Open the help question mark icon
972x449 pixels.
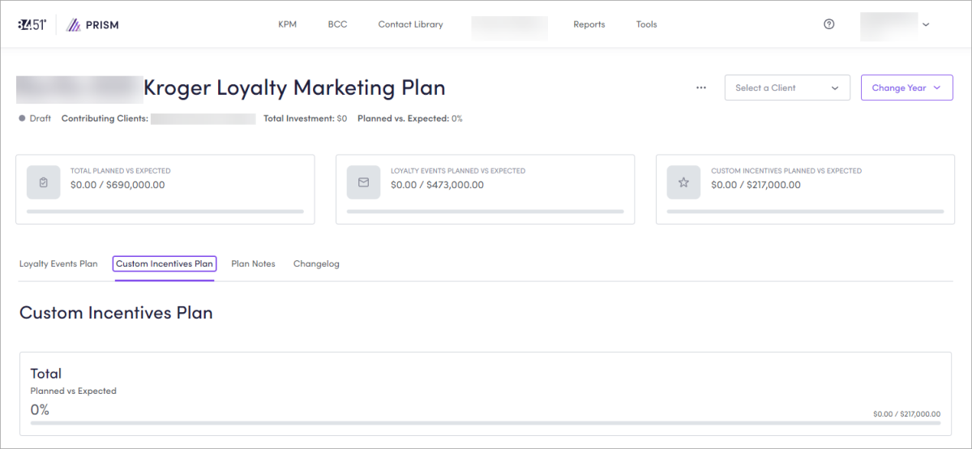[x=829, y=24]
